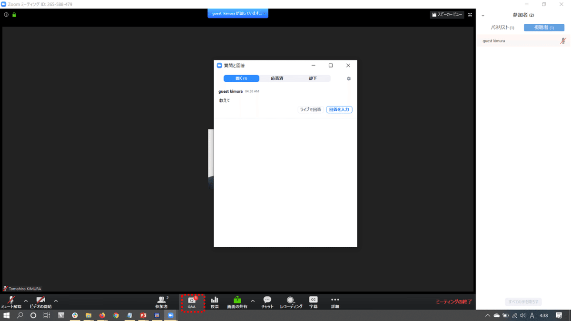571x321 pixels.
Task: Open Windows taskbar search
Action: [20, 315]
